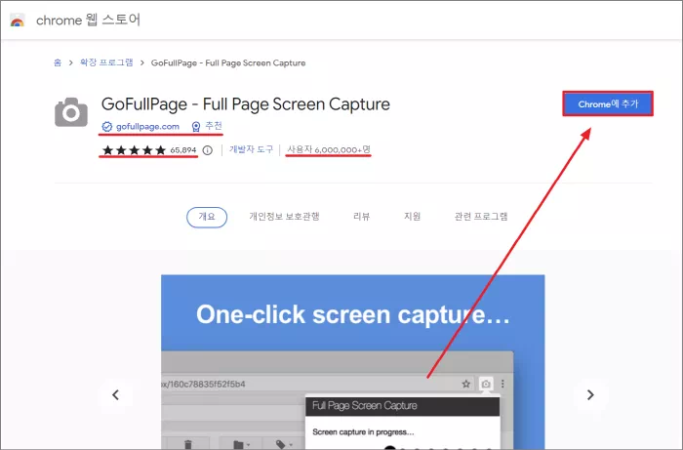This screenshot has height=450, width=683.
Task: Show the previous screenshot with left arrow
Action: click(x=115, y=394)
